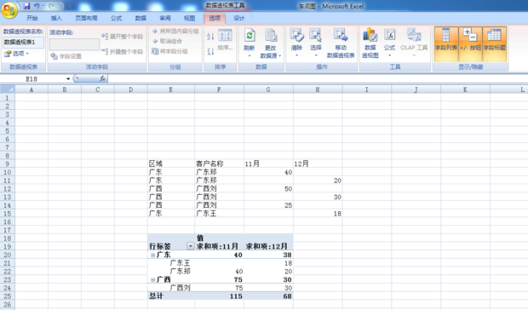Open the 公式 ribbon tab
This screenshot has width=528, height=310.
click(116, 18)
